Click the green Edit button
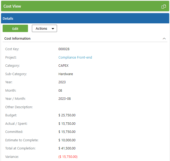The image size is (170, 161). tap(15, 28)
